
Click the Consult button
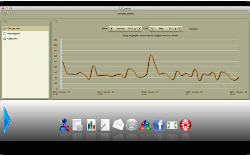(x=192, y=29)
